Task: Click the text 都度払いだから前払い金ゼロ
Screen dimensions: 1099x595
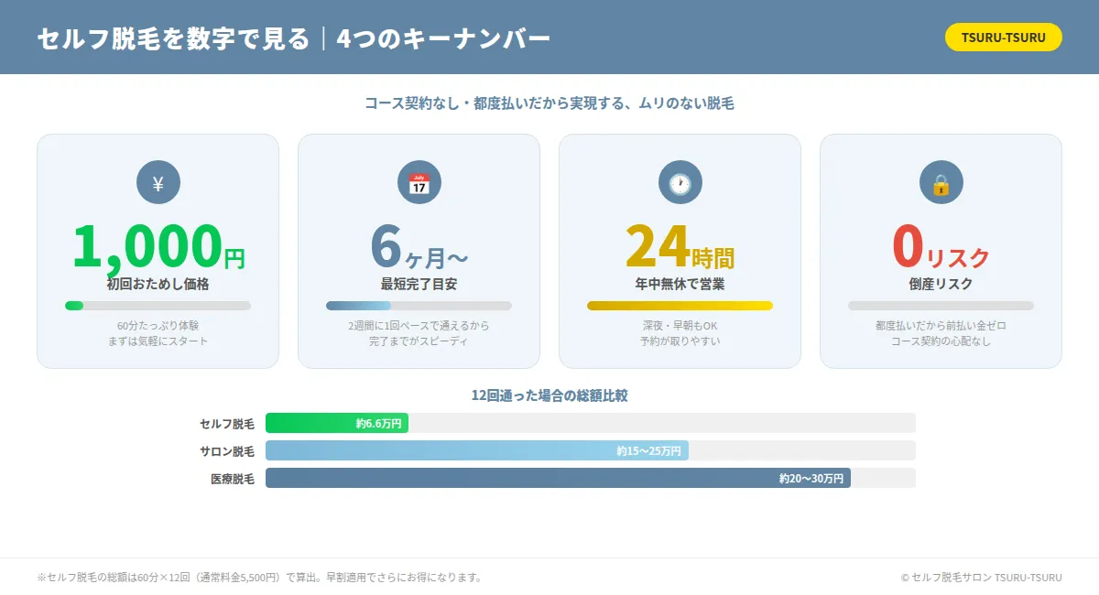Action: pyautogui.click(x=941, y=326)
